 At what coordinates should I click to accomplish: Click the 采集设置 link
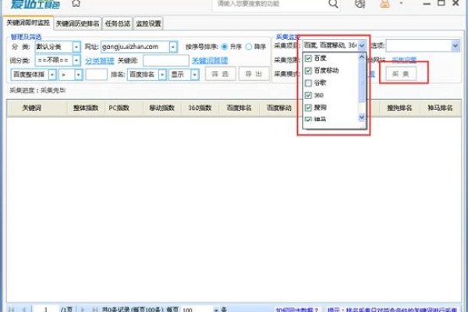click(x=404, y=60)
